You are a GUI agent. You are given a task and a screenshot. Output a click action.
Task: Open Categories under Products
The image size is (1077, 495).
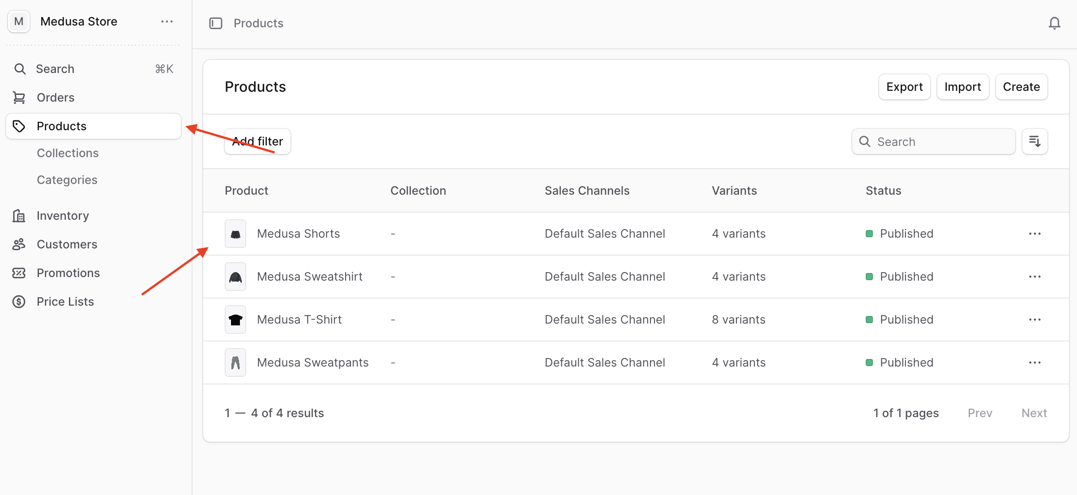(67, 180)
